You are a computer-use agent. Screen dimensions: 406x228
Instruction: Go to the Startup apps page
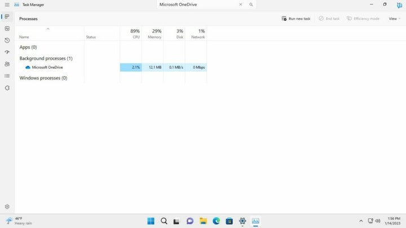(7, 52)
